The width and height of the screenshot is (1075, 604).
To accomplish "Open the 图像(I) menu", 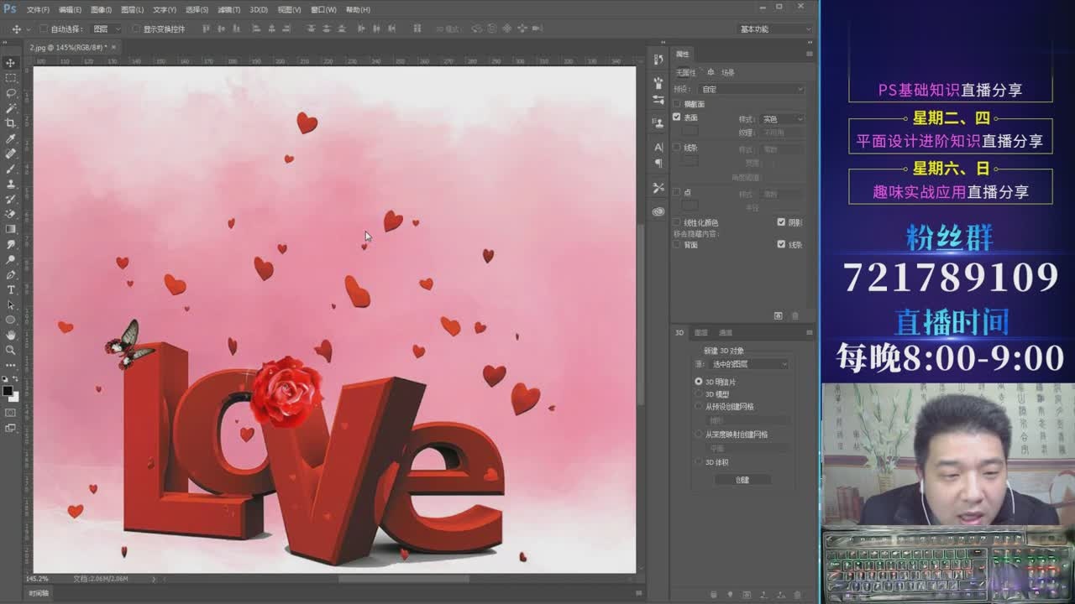I will click(x=101, y=9).
